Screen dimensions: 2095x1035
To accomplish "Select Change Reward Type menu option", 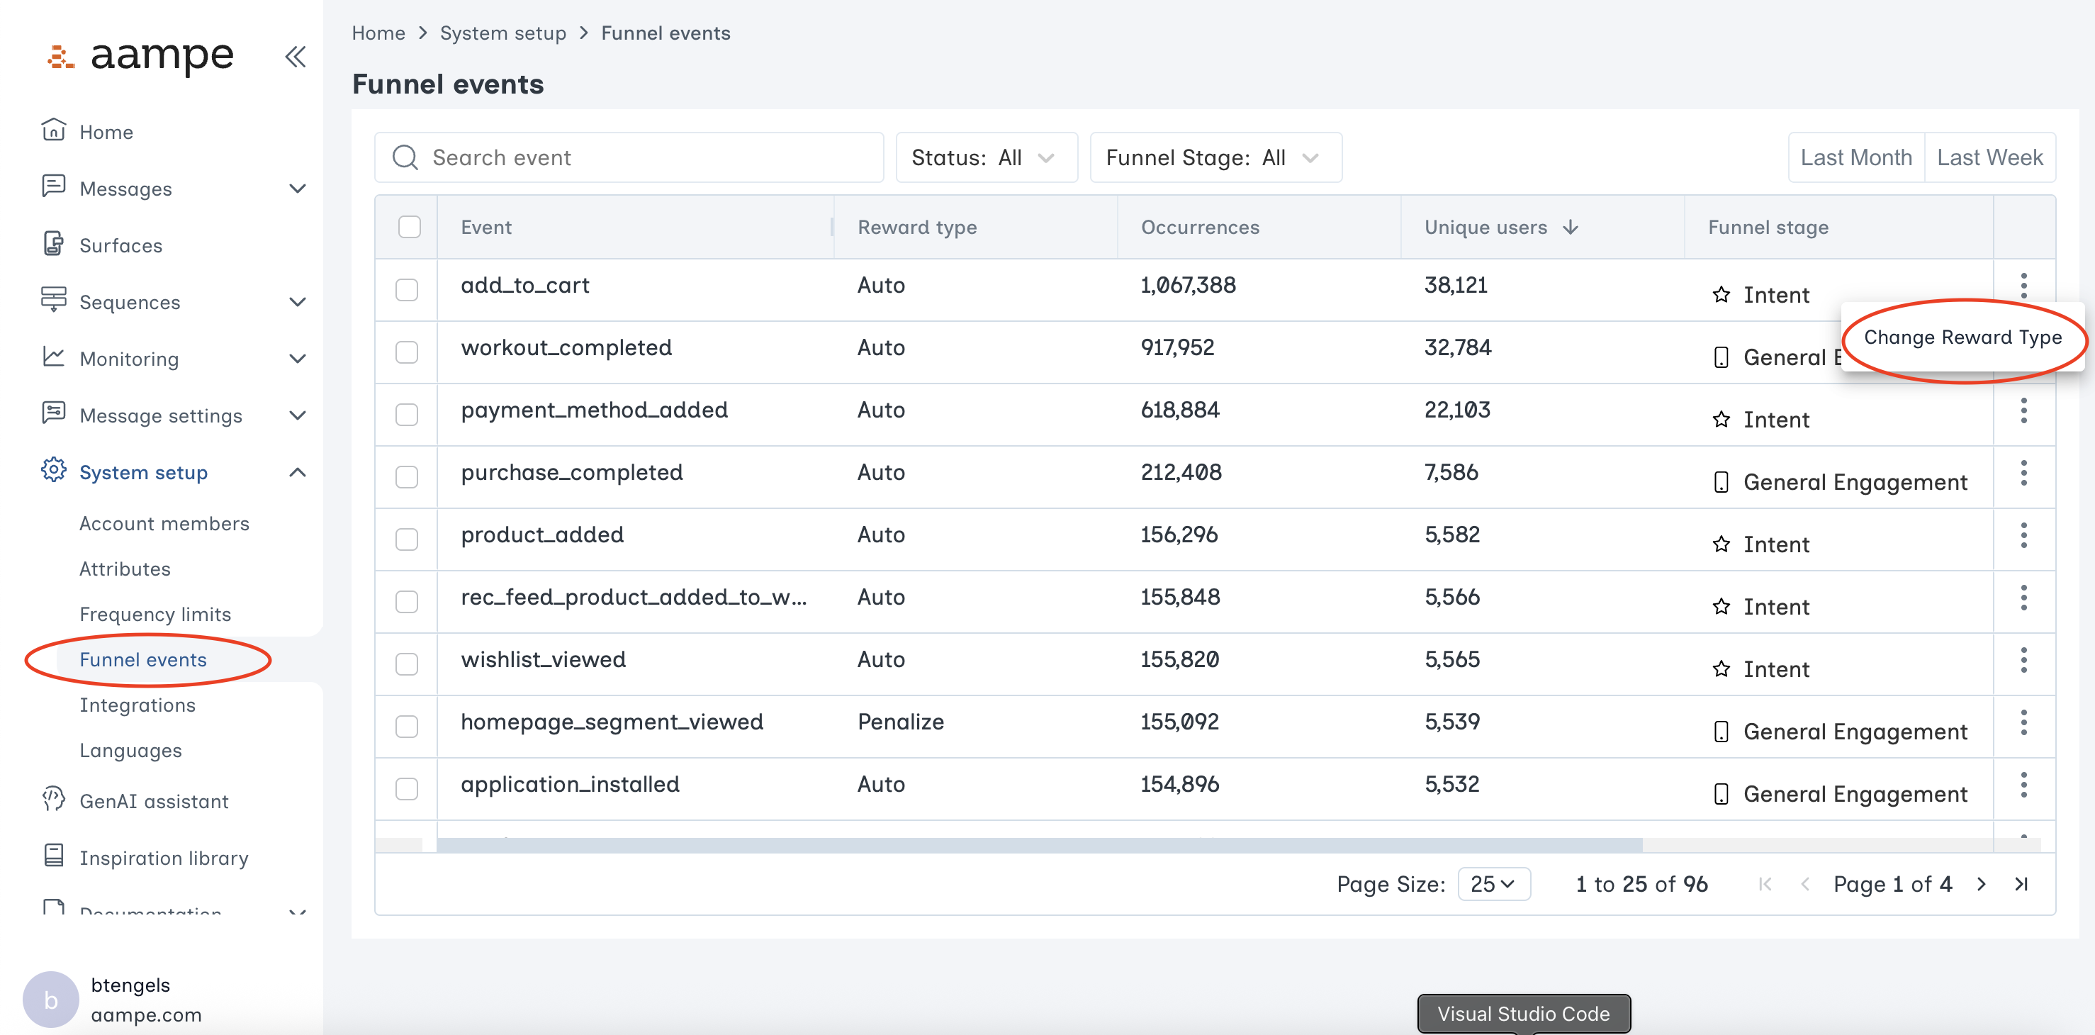I will 1963,337.
